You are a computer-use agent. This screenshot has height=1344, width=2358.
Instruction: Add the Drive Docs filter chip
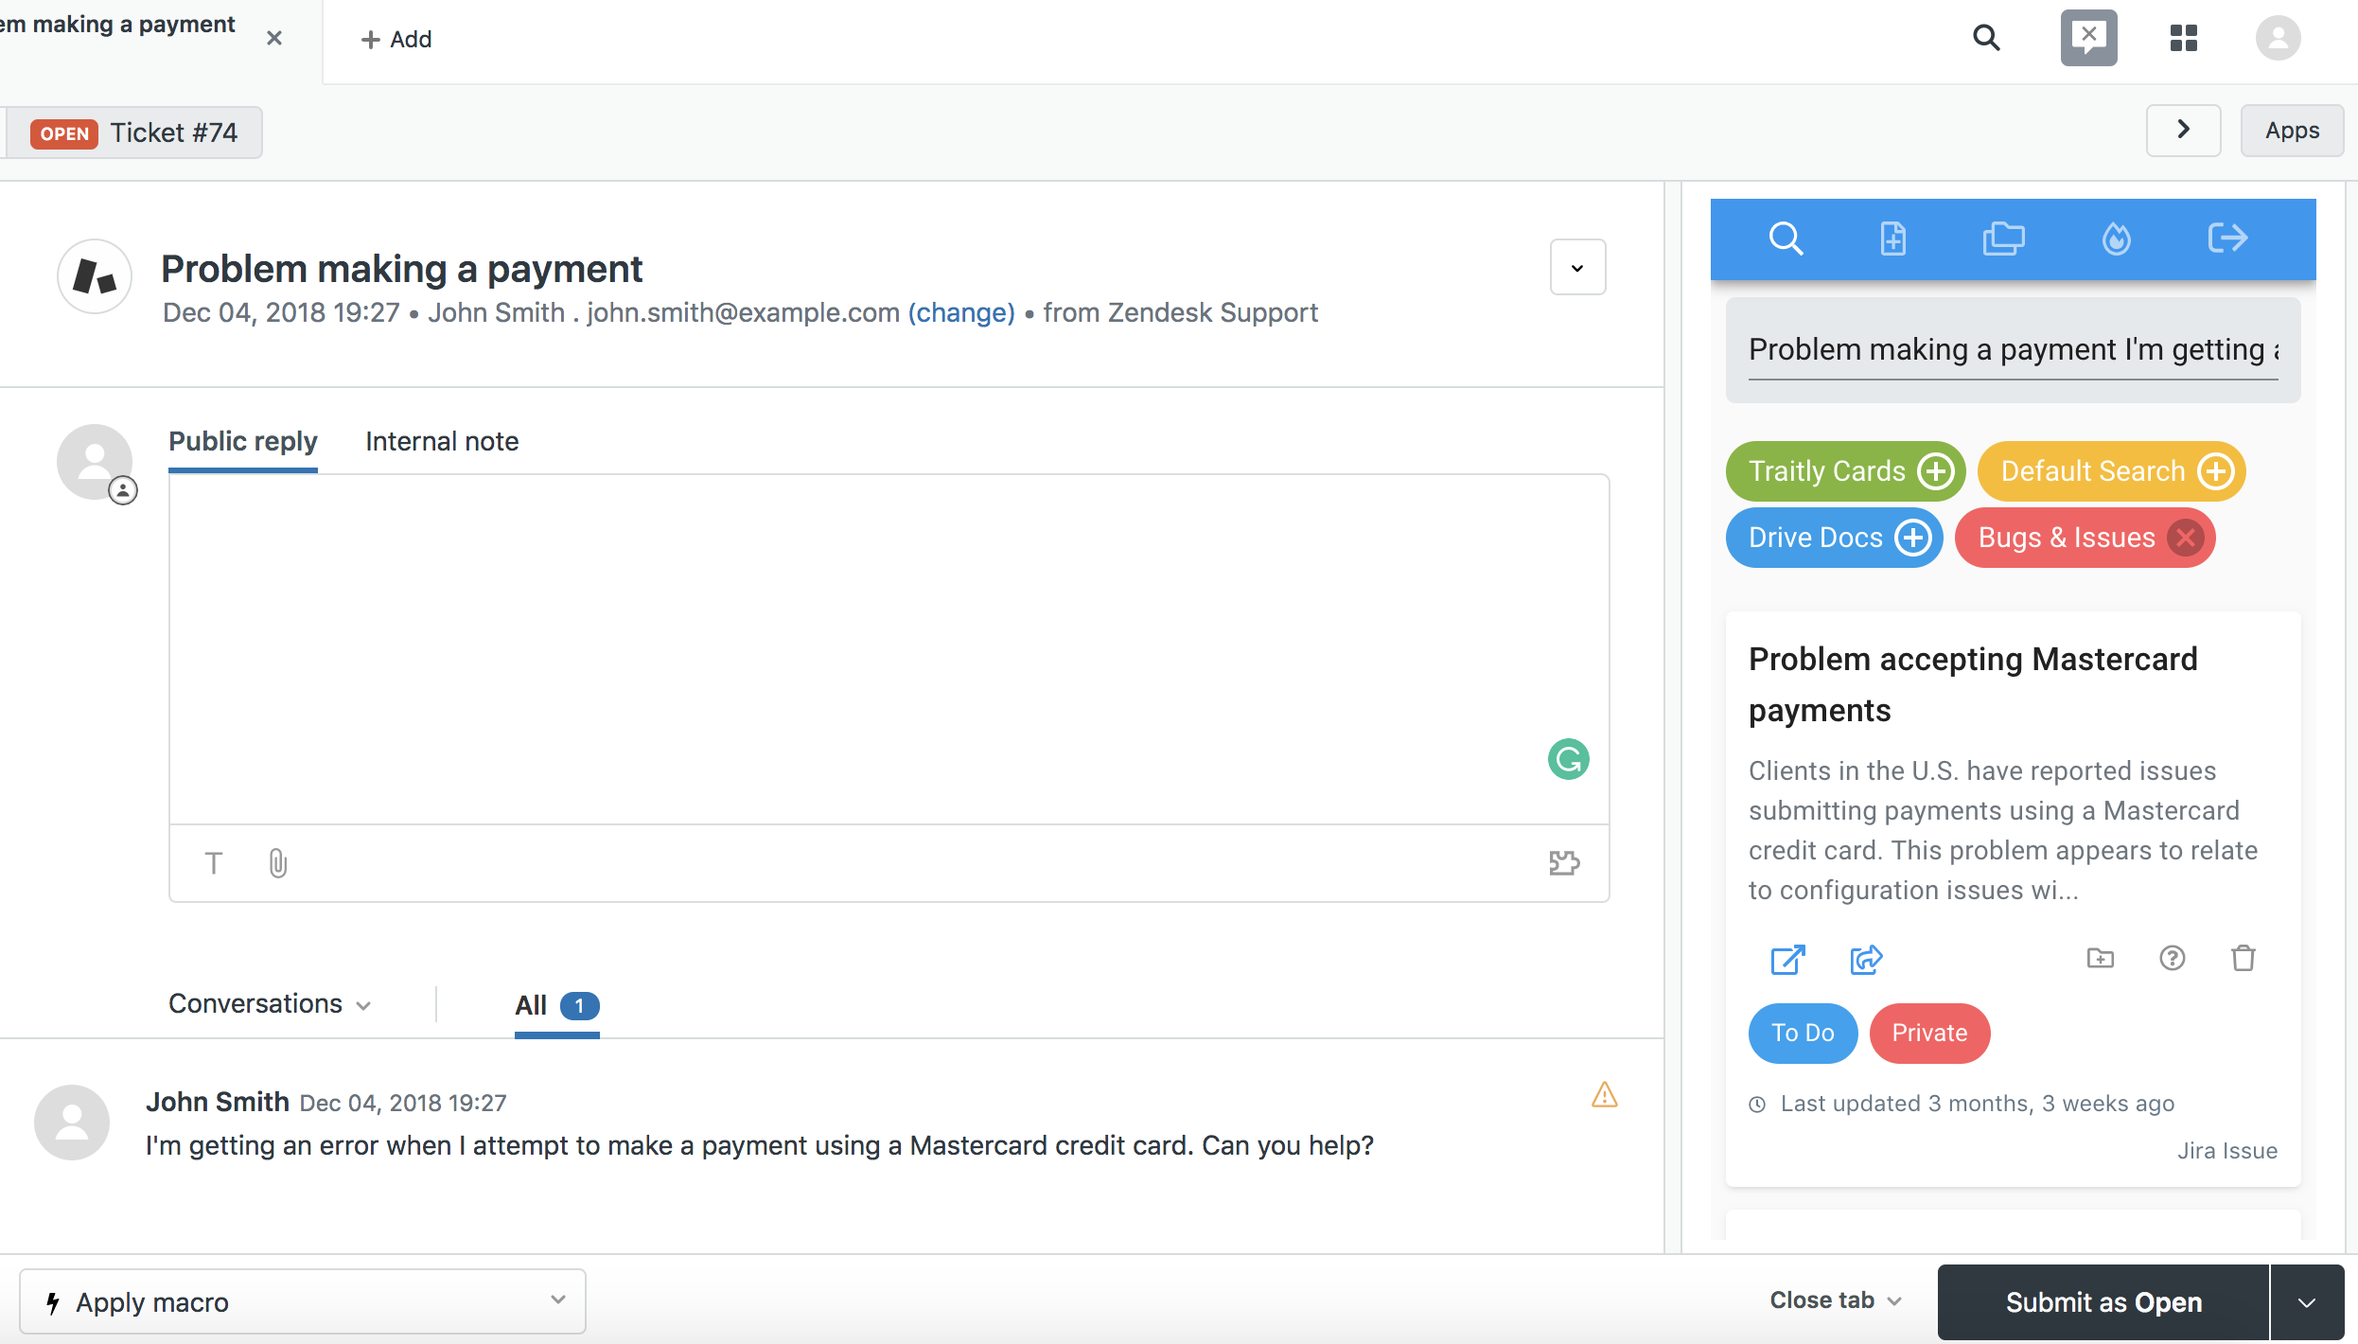tap(1912, 538)
